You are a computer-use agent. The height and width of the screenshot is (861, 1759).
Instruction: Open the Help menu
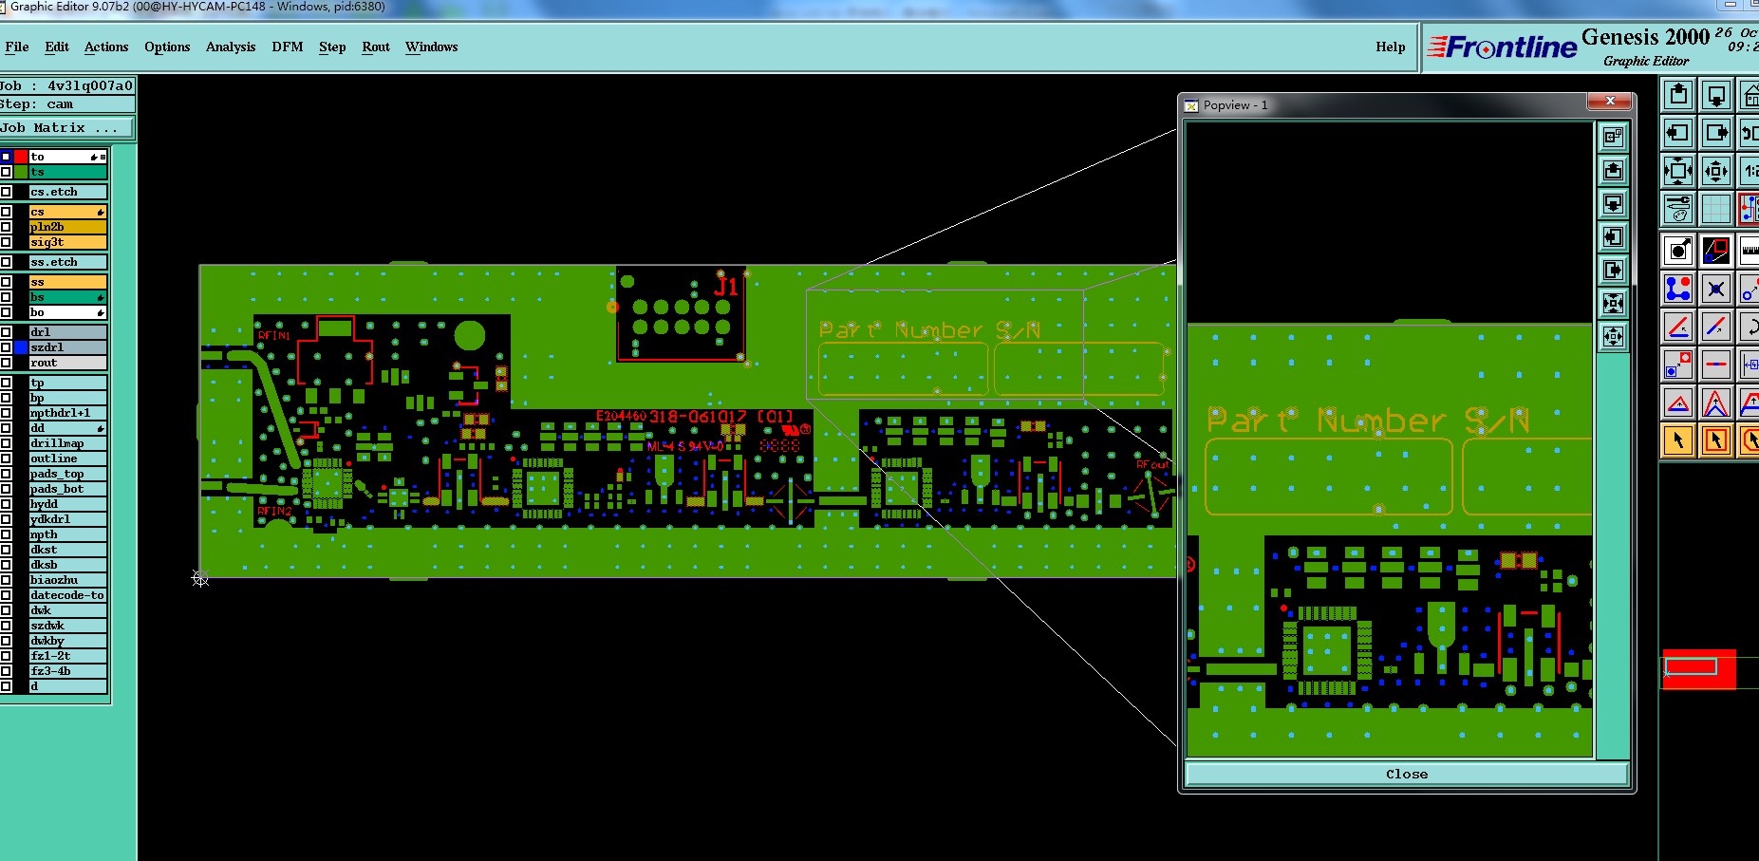point(1391,47)
